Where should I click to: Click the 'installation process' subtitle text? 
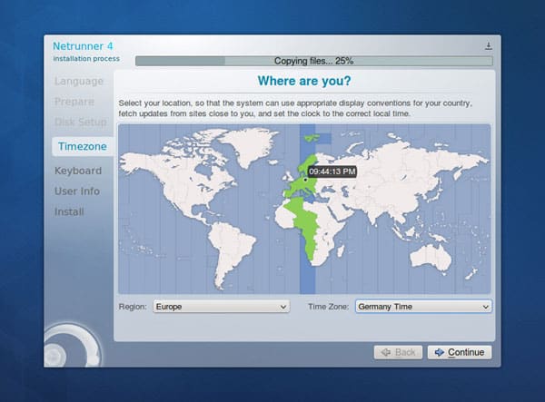pos(86,59)
